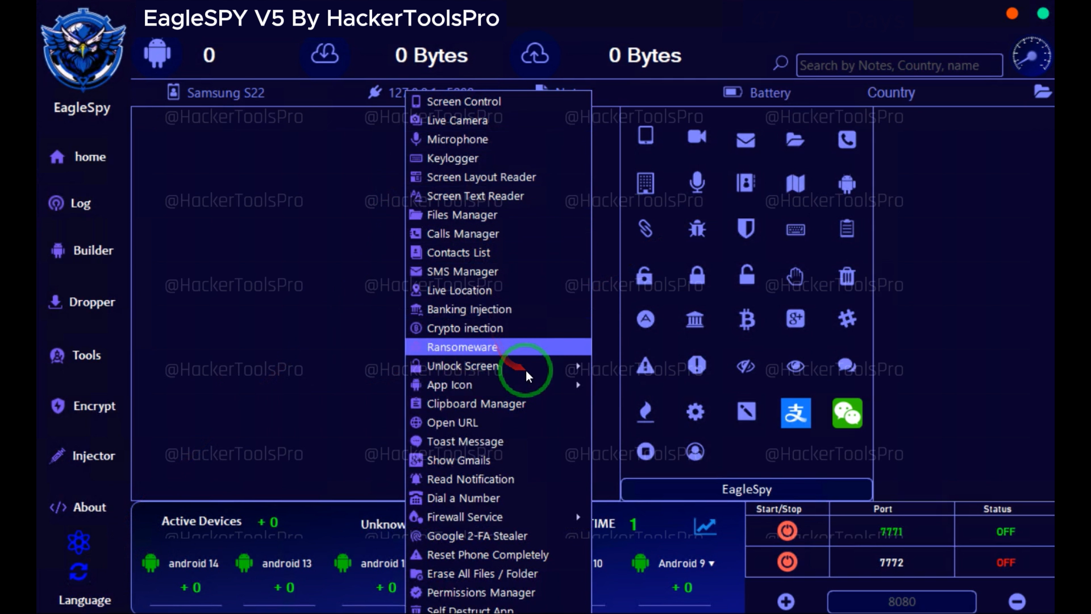Viewport: 1091px width, 614px height.
Task: Click the EagleSpy button below the icon grid
Action: click(746, 489)
